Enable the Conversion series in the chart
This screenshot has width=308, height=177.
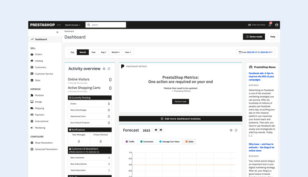[146, 141]
